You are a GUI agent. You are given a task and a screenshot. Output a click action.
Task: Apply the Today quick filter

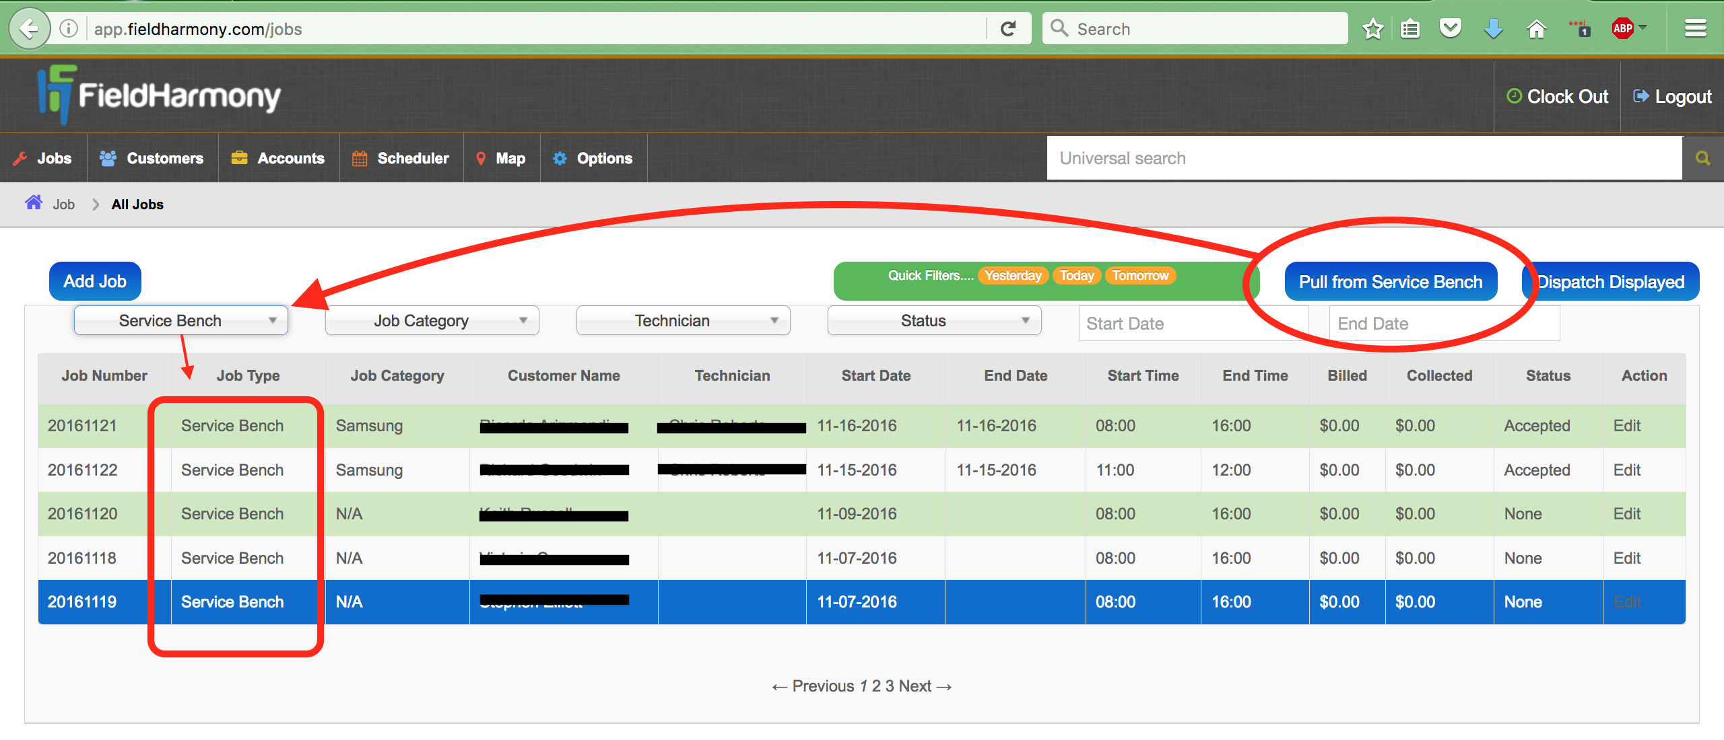pyautogui.click(x=1076, y=275)
